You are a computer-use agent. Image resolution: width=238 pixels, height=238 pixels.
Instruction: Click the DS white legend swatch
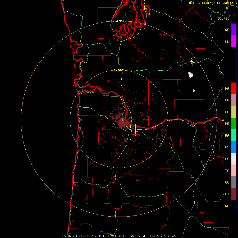pyautogui.click(x=234, y=159)
